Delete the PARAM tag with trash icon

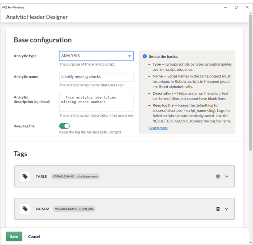(218, 209)
